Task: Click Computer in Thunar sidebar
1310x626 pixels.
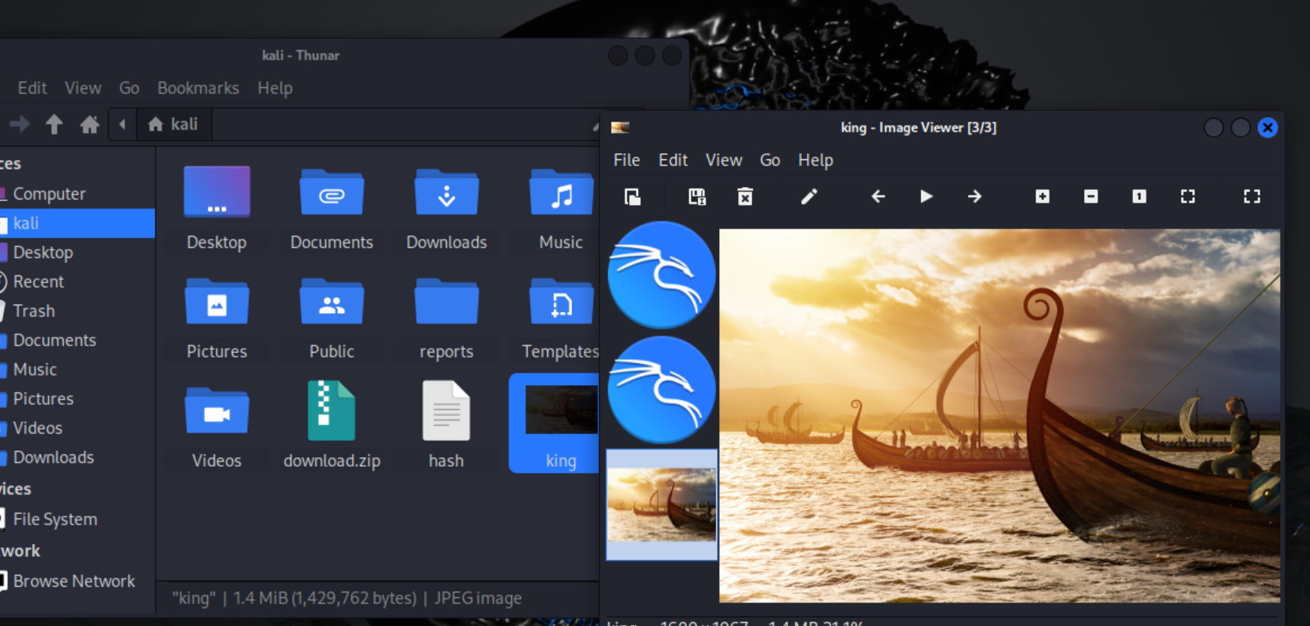Action: [x=49, y=194]
